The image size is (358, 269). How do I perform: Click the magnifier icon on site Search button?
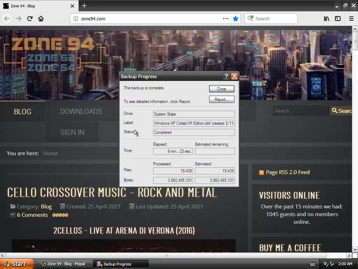tap(335, 111)
